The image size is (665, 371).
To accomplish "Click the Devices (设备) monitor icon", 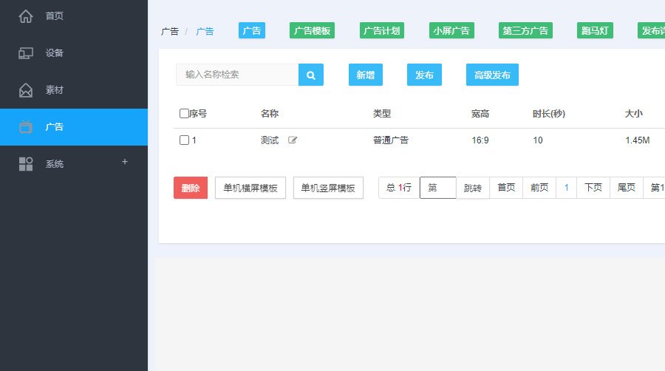I will pos(26,53).
